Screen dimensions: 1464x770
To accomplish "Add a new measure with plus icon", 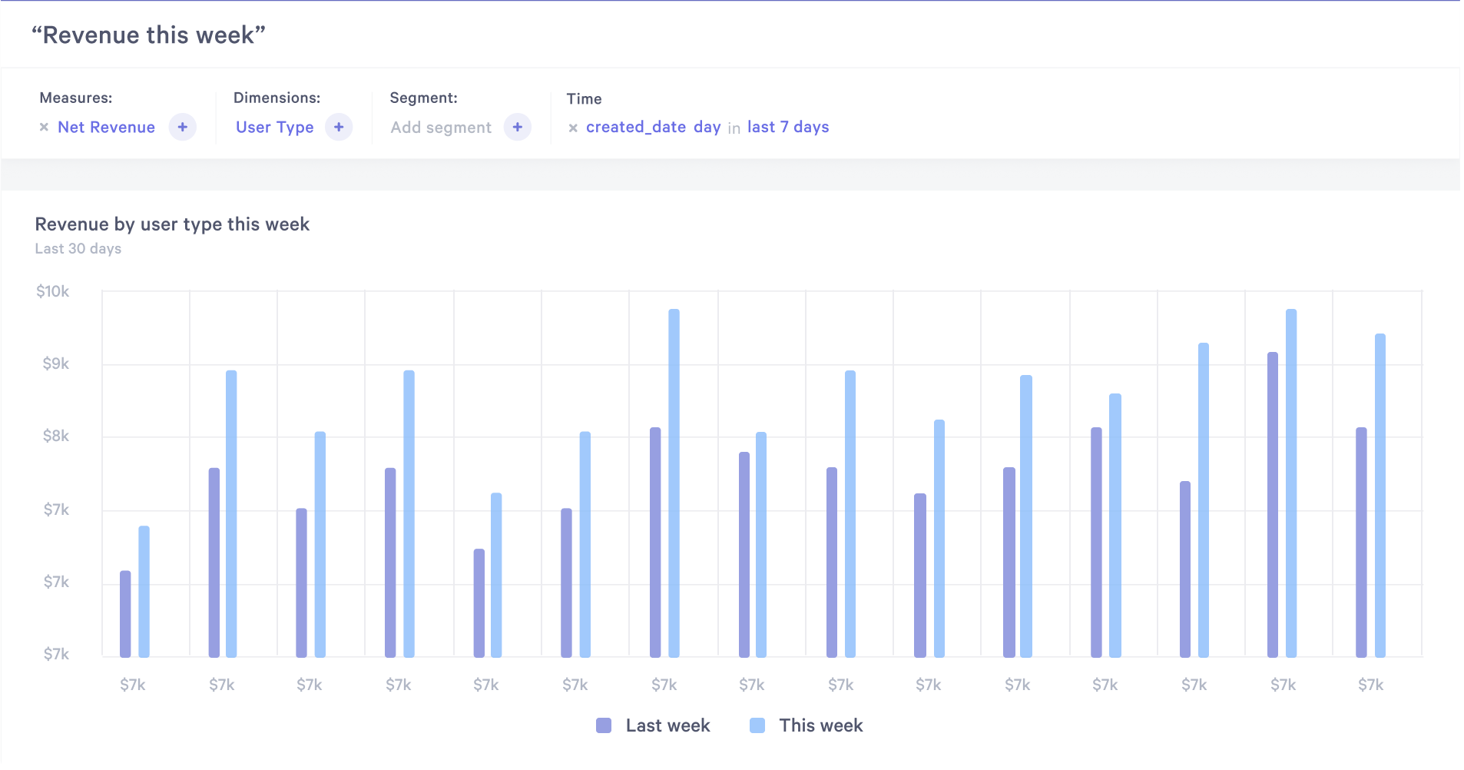I will [183, 127].
